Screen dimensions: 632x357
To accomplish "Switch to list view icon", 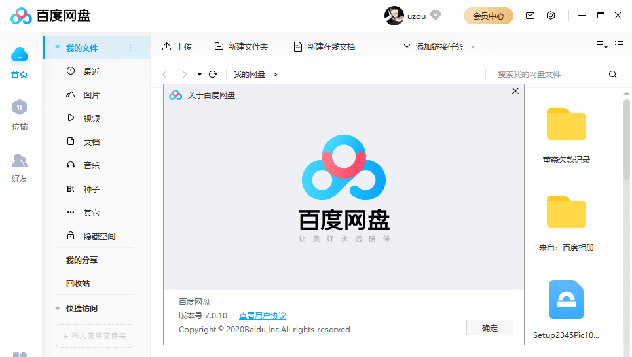I will click(x=619, y=44).
